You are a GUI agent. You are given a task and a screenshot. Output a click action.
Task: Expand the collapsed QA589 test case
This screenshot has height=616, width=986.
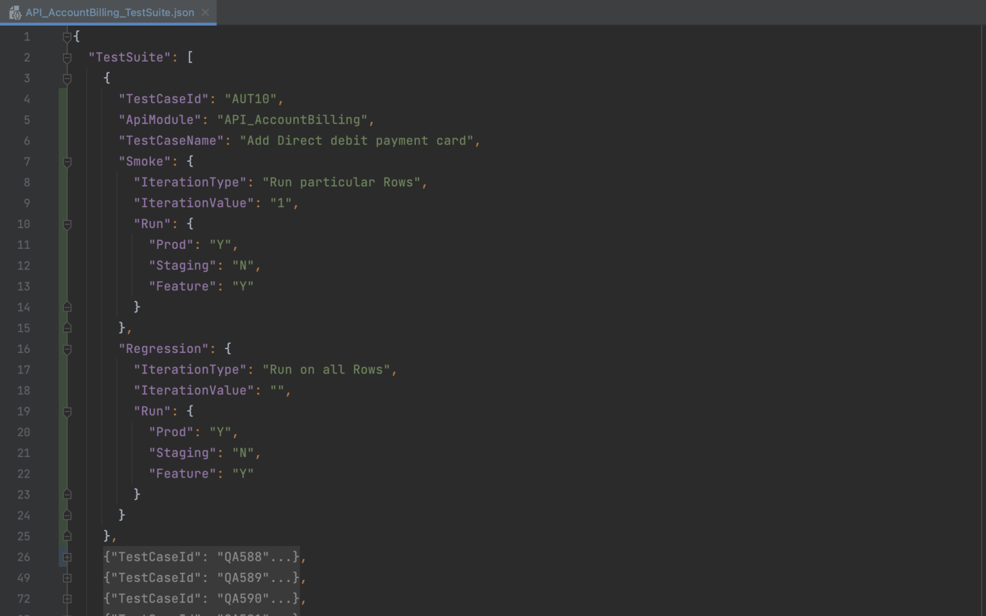(x=67, y=578)
